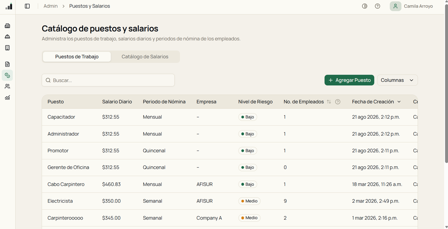This screenshot has width=448, height=229.
Task: Click employee count 0 in Gerente row
Action: [285, 167]
